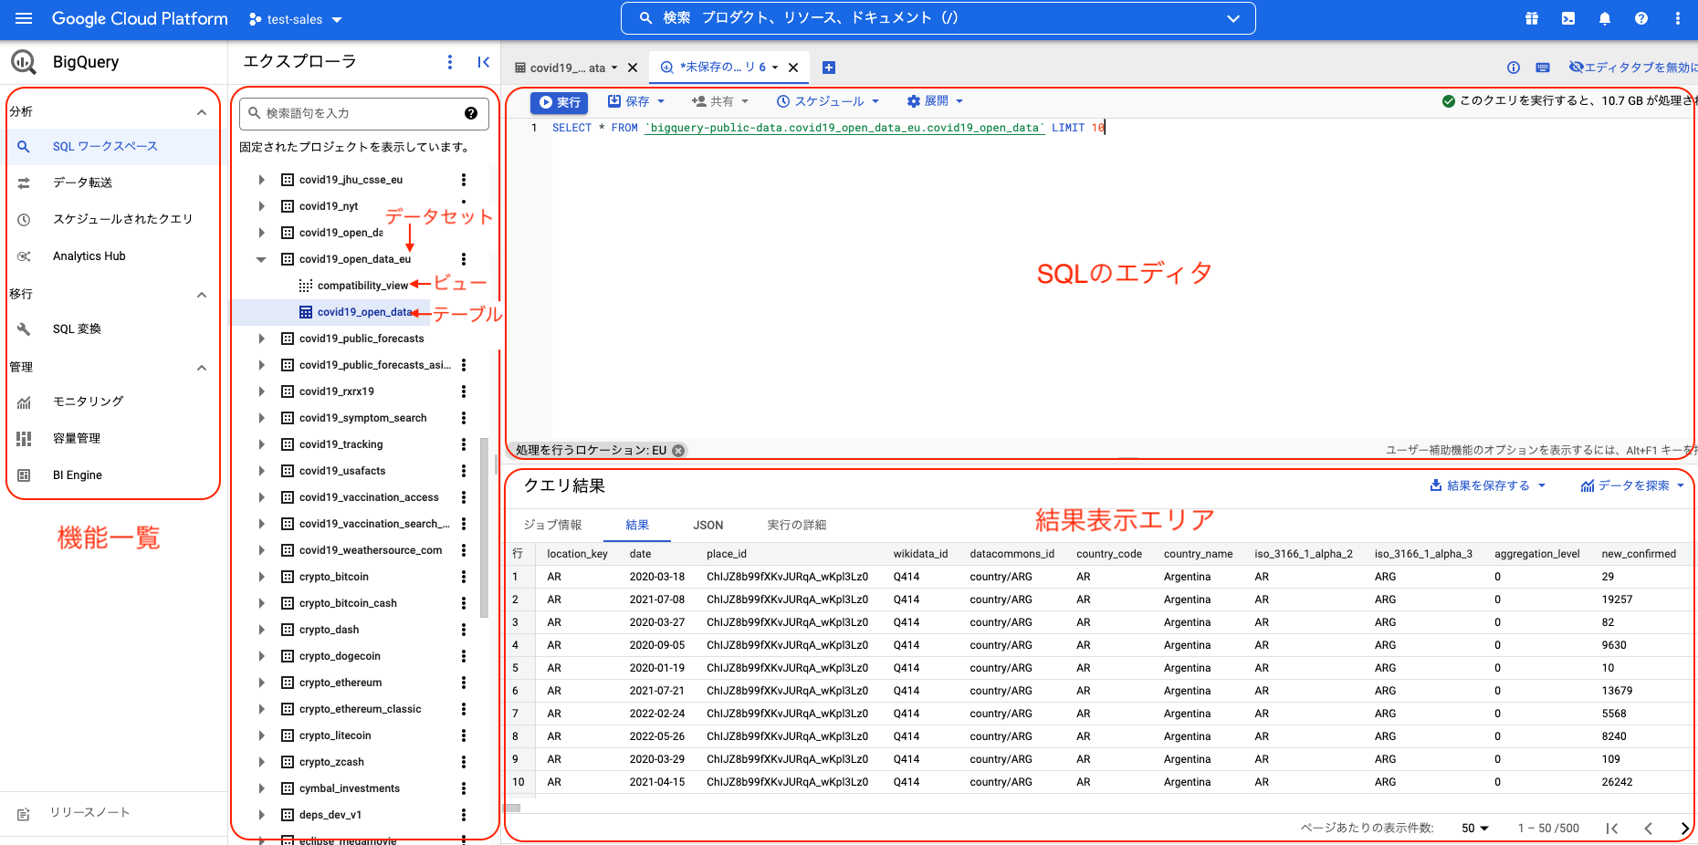This screenshot has width=1698, height=845.
Task: Open the editor info icon
Action: tap(1514, 68)
